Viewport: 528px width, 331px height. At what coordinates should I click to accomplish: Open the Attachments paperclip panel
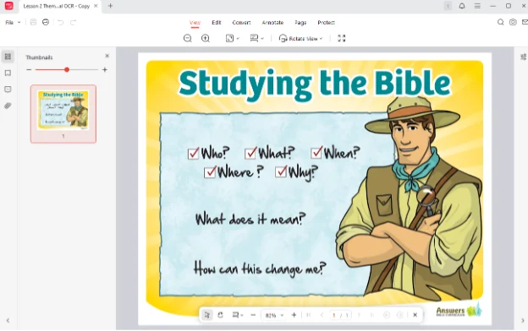coord(8,106)
